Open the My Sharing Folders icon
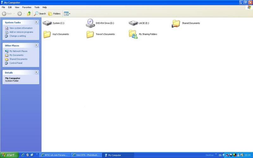 coord(133,34)
